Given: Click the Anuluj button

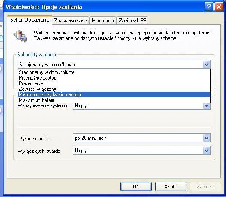Looking at the screenshot, I should click(x=171, y=187).
